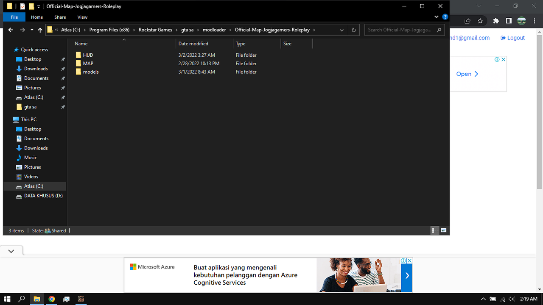Select the HUD folder
The image size is (543, 305).
88,55
